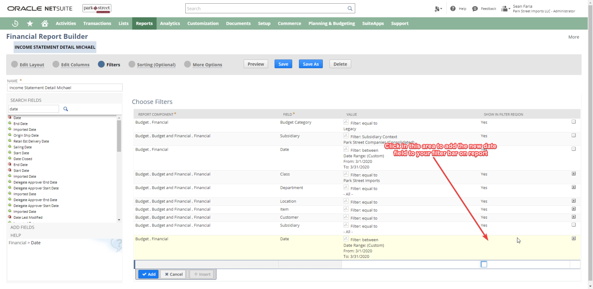Viewport: 593px width, 289px height.
Task: Click the Preview button
Action: tap(256, 64)
